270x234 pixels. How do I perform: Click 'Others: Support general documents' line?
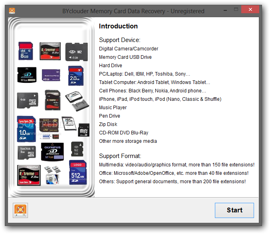(173, 182)
